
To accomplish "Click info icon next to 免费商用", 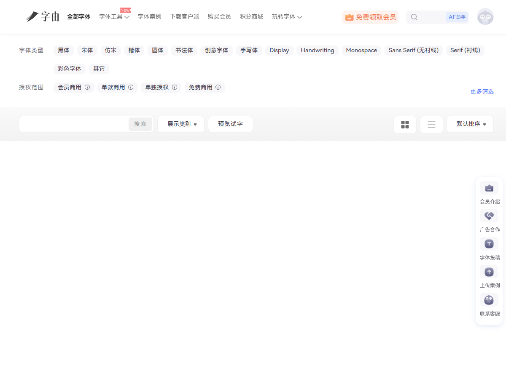I will pyautogui.click(x=218, y=88).
